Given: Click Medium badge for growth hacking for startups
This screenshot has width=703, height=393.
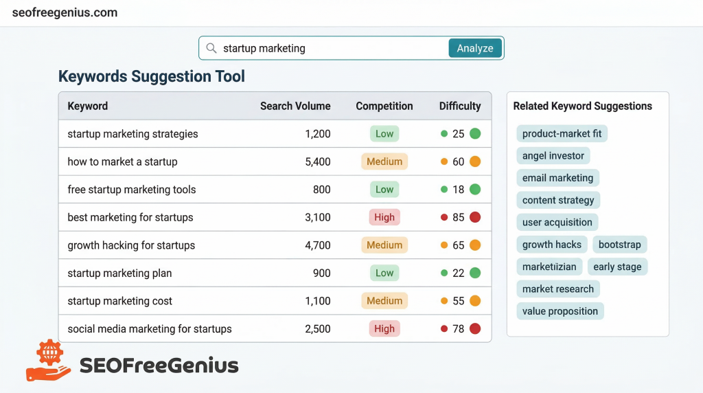Looking at the screenshot, I should pos(384,245).
